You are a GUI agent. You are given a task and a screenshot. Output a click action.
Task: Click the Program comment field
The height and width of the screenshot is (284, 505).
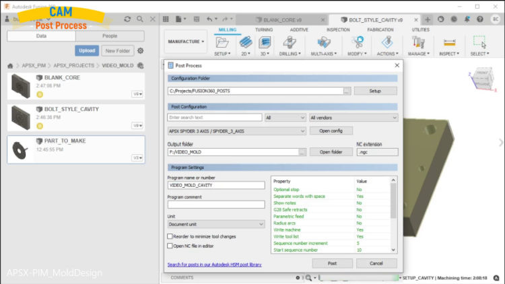click(x=216, y=205)
